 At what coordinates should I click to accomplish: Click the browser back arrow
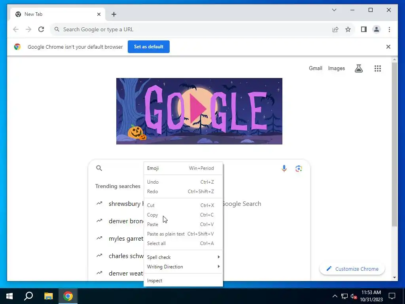[x=16, y=29]
